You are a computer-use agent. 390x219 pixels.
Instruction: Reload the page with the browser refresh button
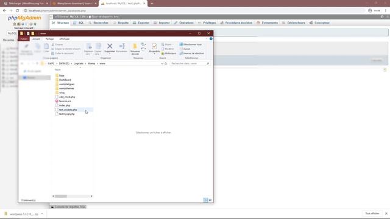pyautogui.click(x=18, y=10)
